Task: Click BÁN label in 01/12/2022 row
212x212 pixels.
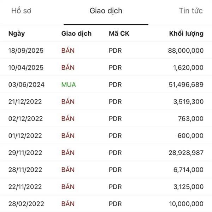Action: tap(68, 136)
